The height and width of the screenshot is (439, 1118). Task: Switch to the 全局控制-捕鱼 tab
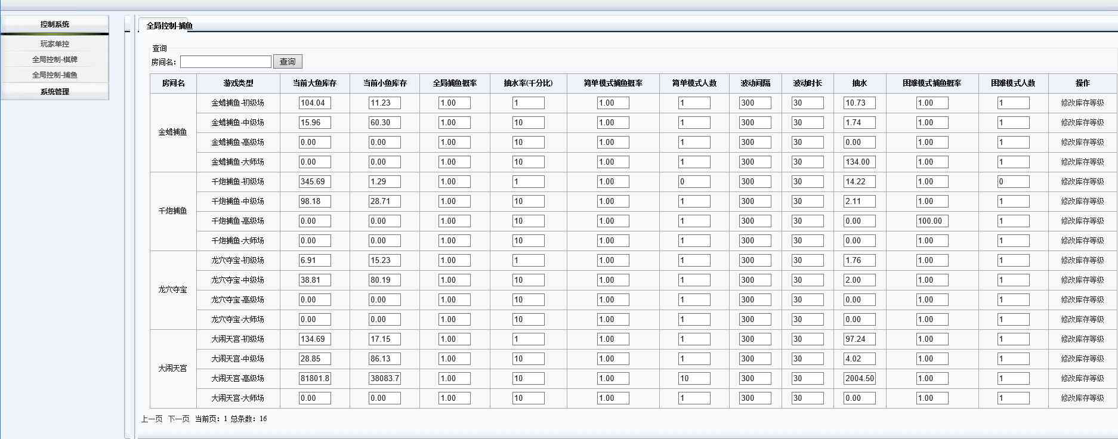click(x=169, y=26)
